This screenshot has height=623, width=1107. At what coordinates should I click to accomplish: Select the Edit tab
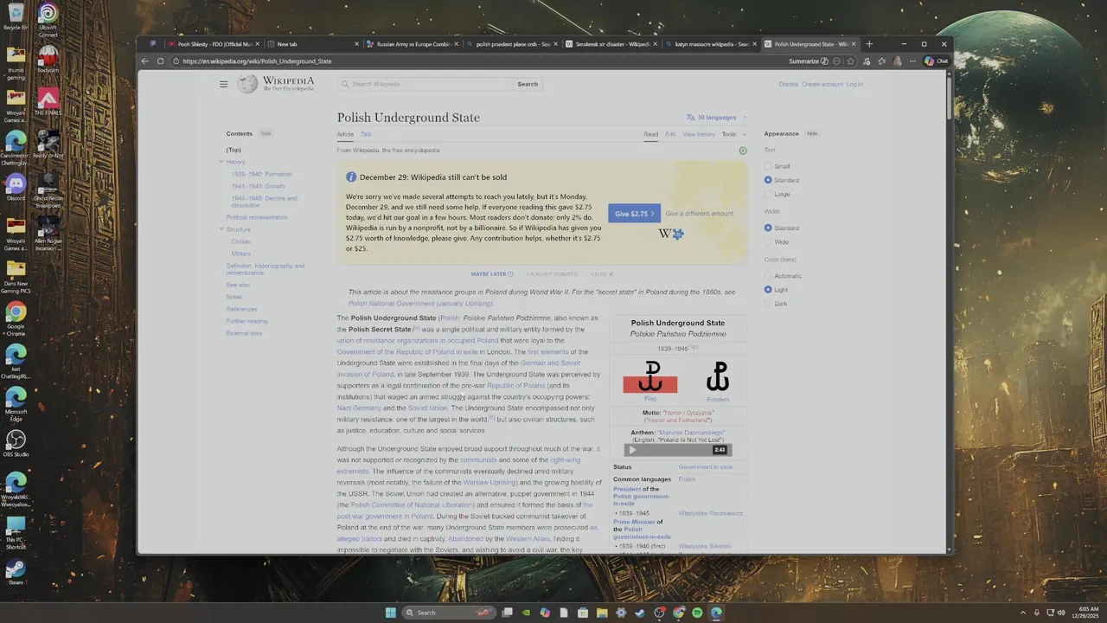click(670, 134)
